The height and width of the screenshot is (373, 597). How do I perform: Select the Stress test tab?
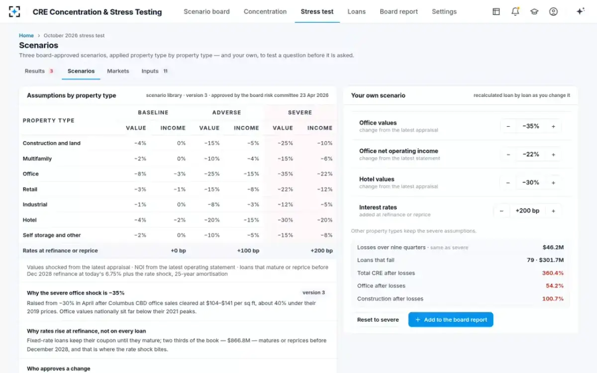point(317,11)
